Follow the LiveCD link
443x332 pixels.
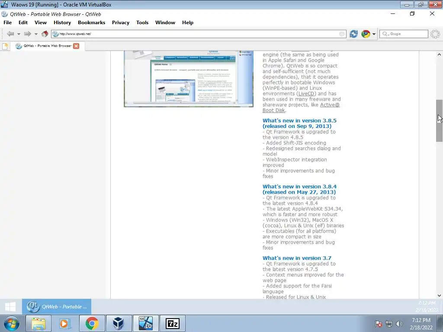coord(306,93)
